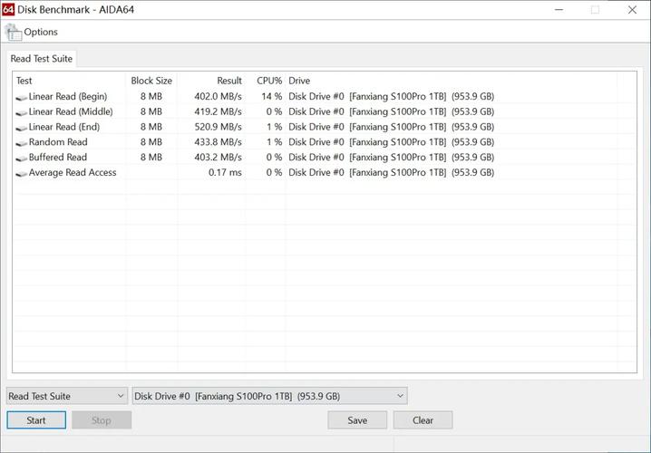The width and height of the screenshot is (651, 453).
Task: Click the 419.2 MB/s result value
Action: point(218,111)
